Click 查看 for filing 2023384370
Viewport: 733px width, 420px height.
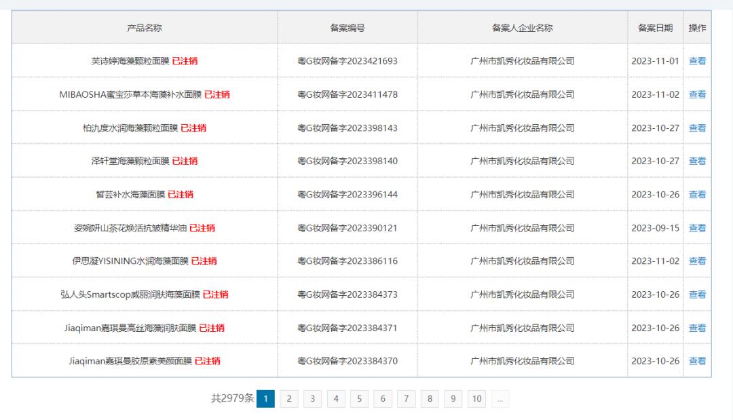697,361
